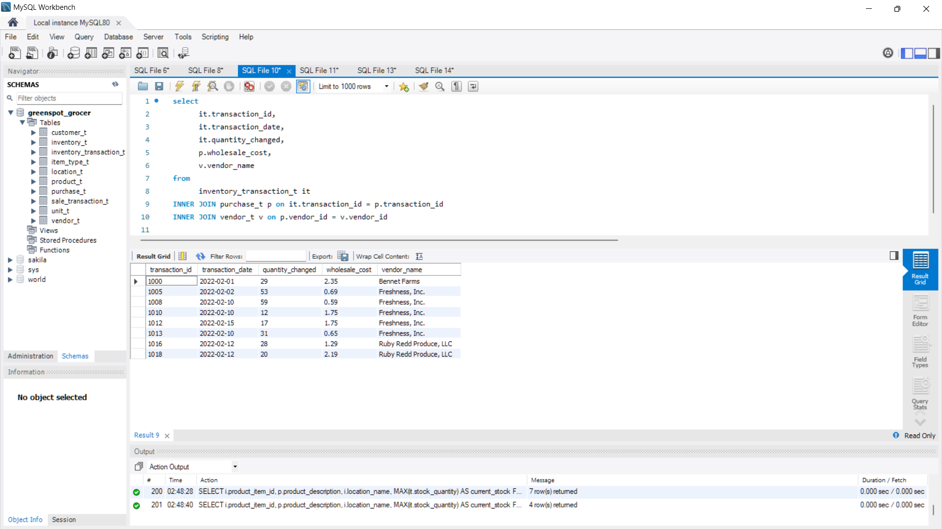Create a new stored procedure icon
Screen dimensions: 942x529
(125, 53)
